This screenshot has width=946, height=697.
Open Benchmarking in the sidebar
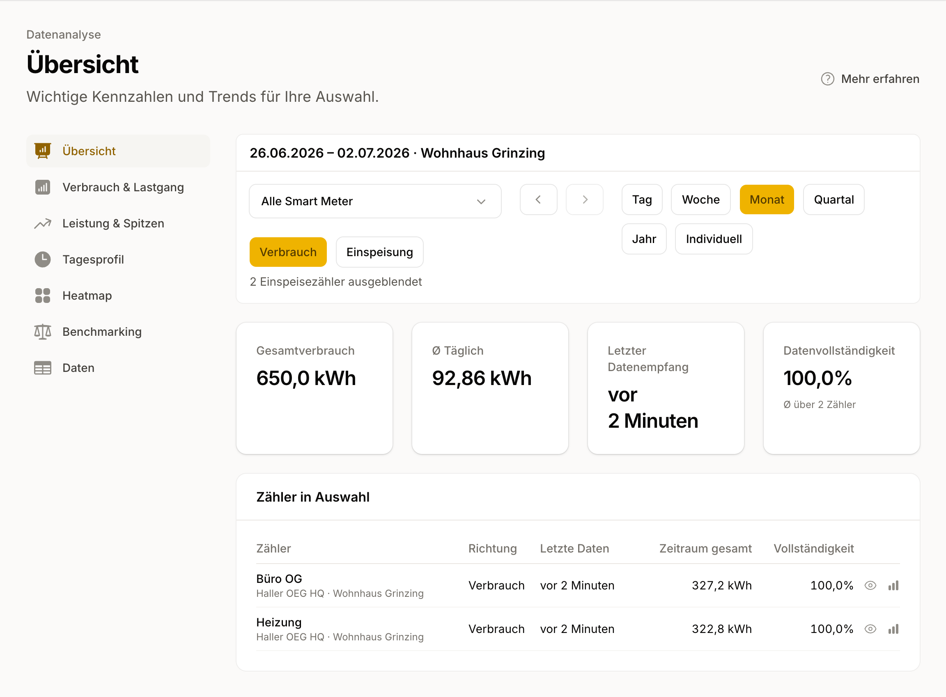(118, 332)
